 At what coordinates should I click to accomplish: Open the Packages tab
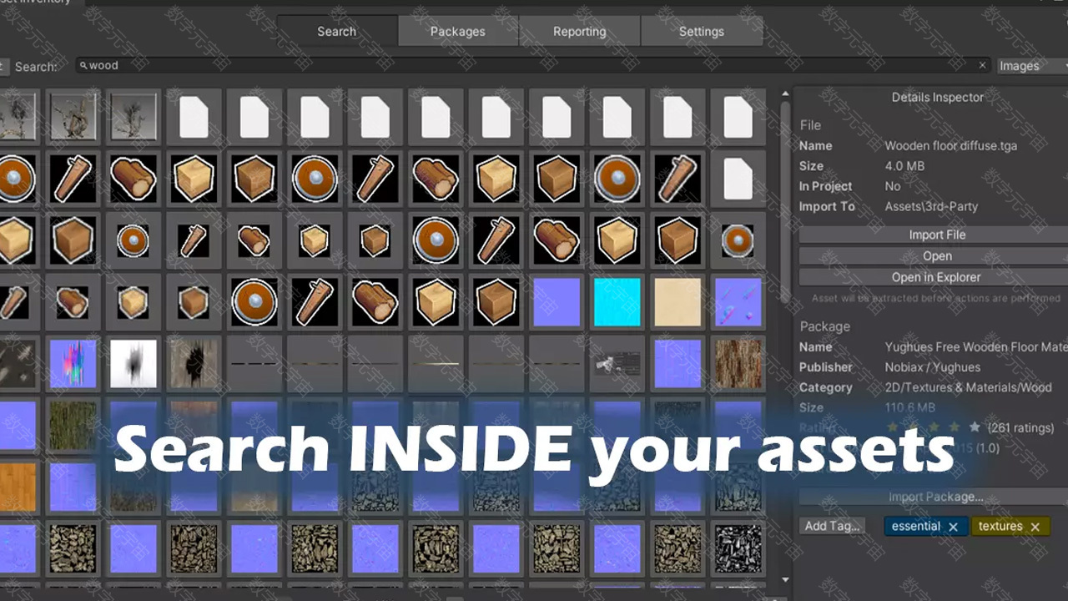457,32
